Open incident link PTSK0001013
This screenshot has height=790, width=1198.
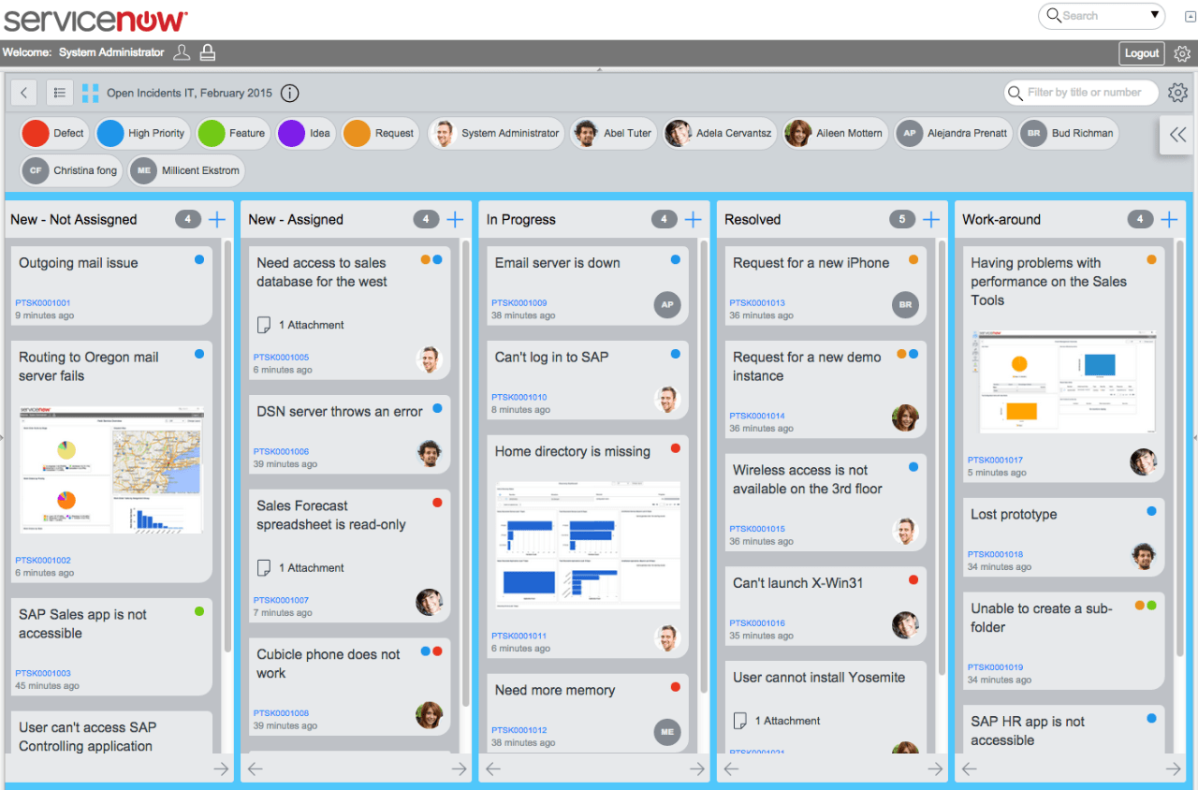pos(755,303)
